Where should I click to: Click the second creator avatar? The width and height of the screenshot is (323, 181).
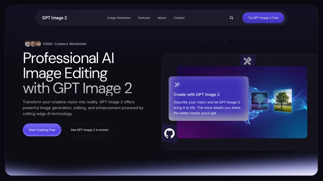tap(33, 44)
